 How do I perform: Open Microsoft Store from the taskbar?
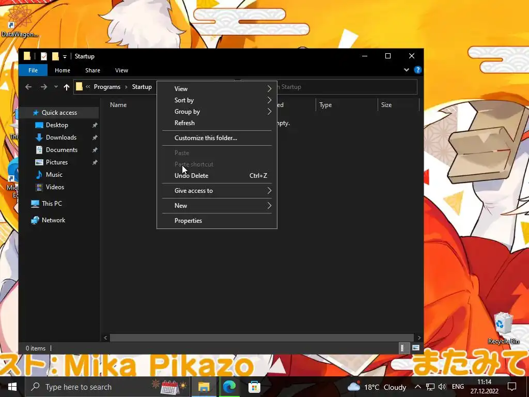coord(254,387)
